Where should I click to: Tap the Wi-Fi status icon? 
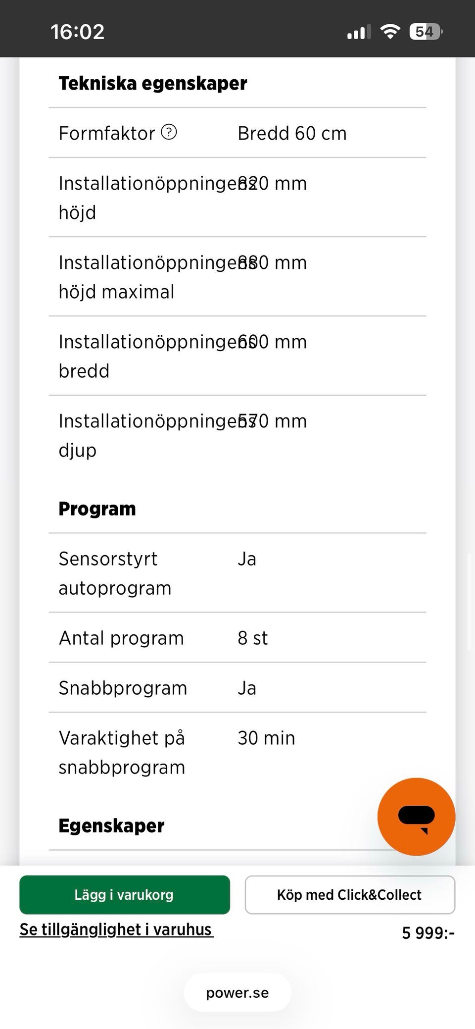pyautogui.click(x=390, y=32)
